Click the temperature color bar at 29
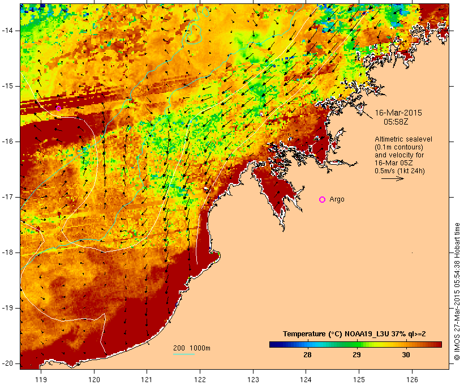The image size is (464, 385). tap(357, 344)
